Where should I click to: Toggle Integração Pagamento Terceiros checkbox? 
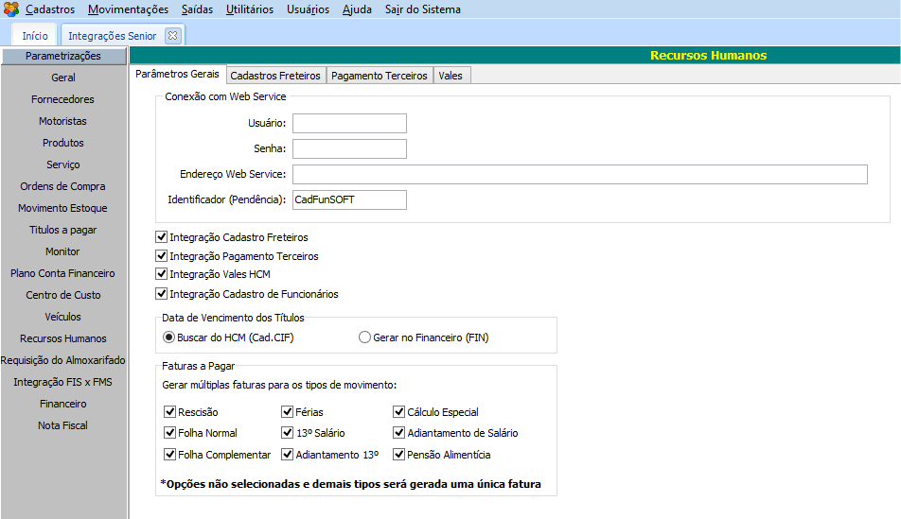[162, 256]
